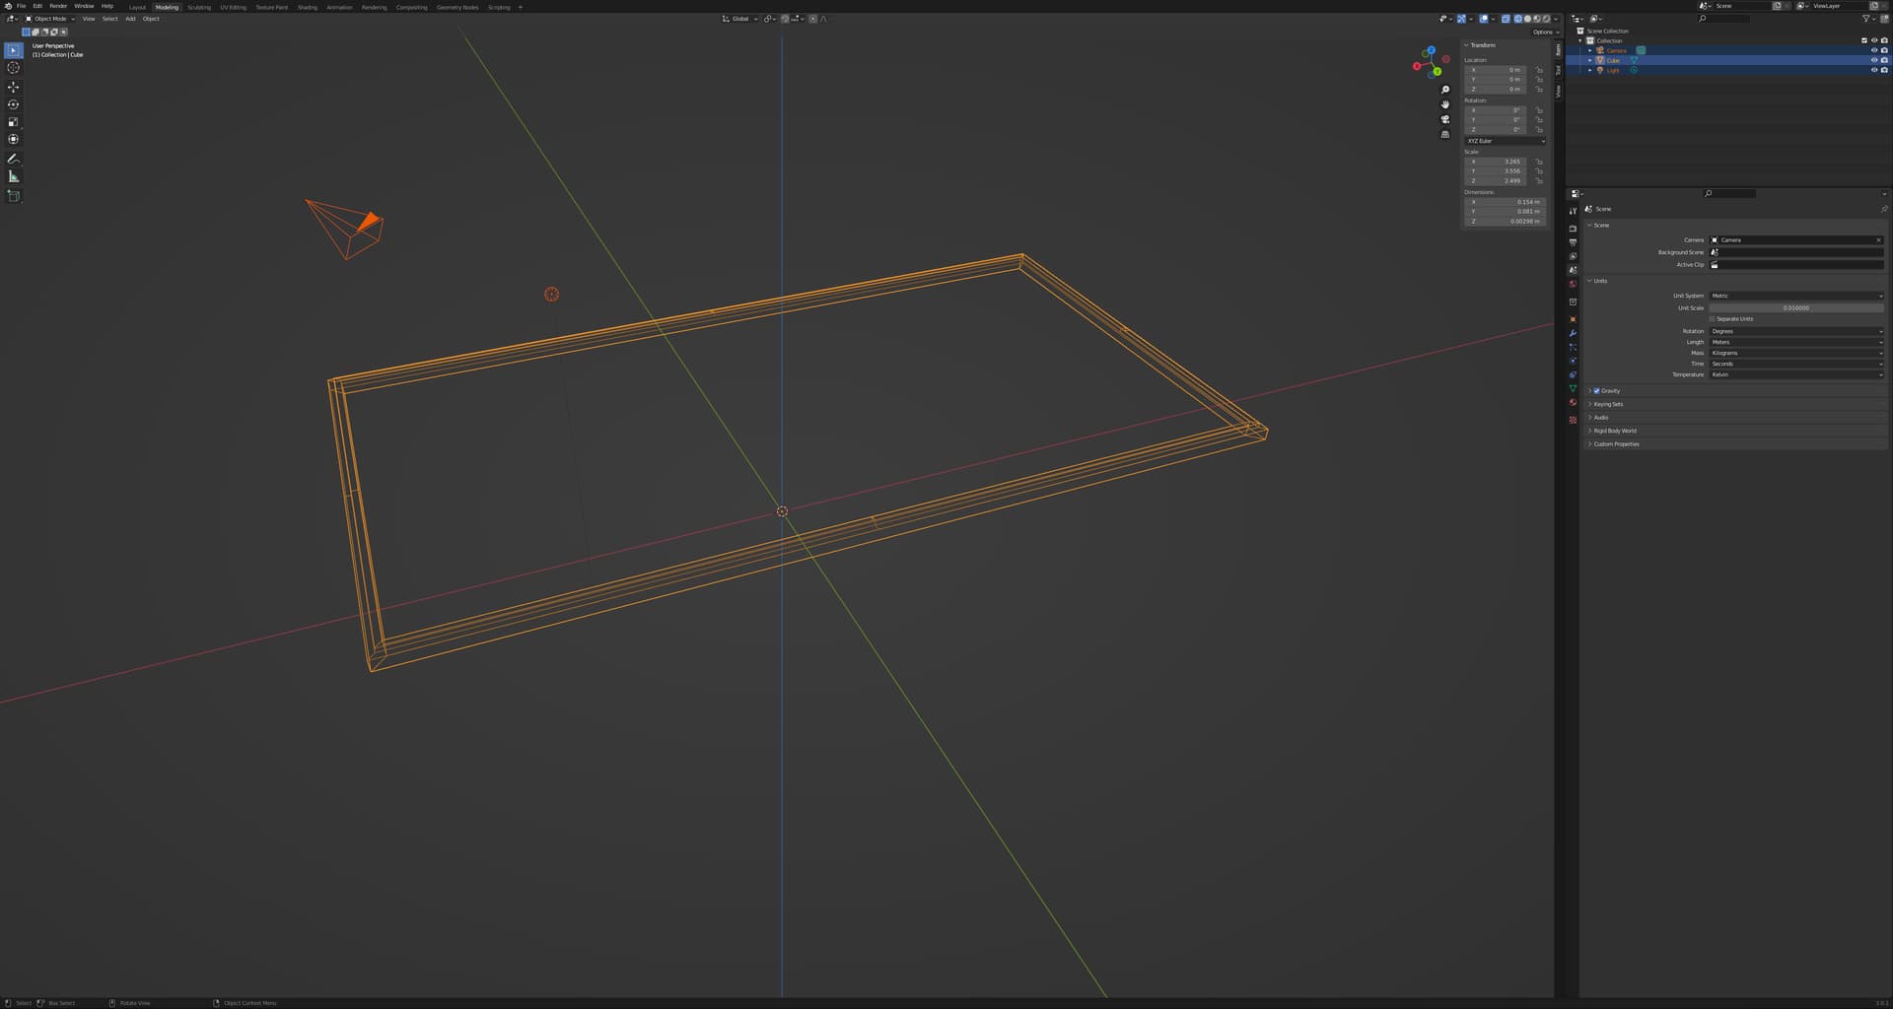The image size is (1893, 1009).
Task: Open the Object properties tab
Action: tap(1573, 319)
